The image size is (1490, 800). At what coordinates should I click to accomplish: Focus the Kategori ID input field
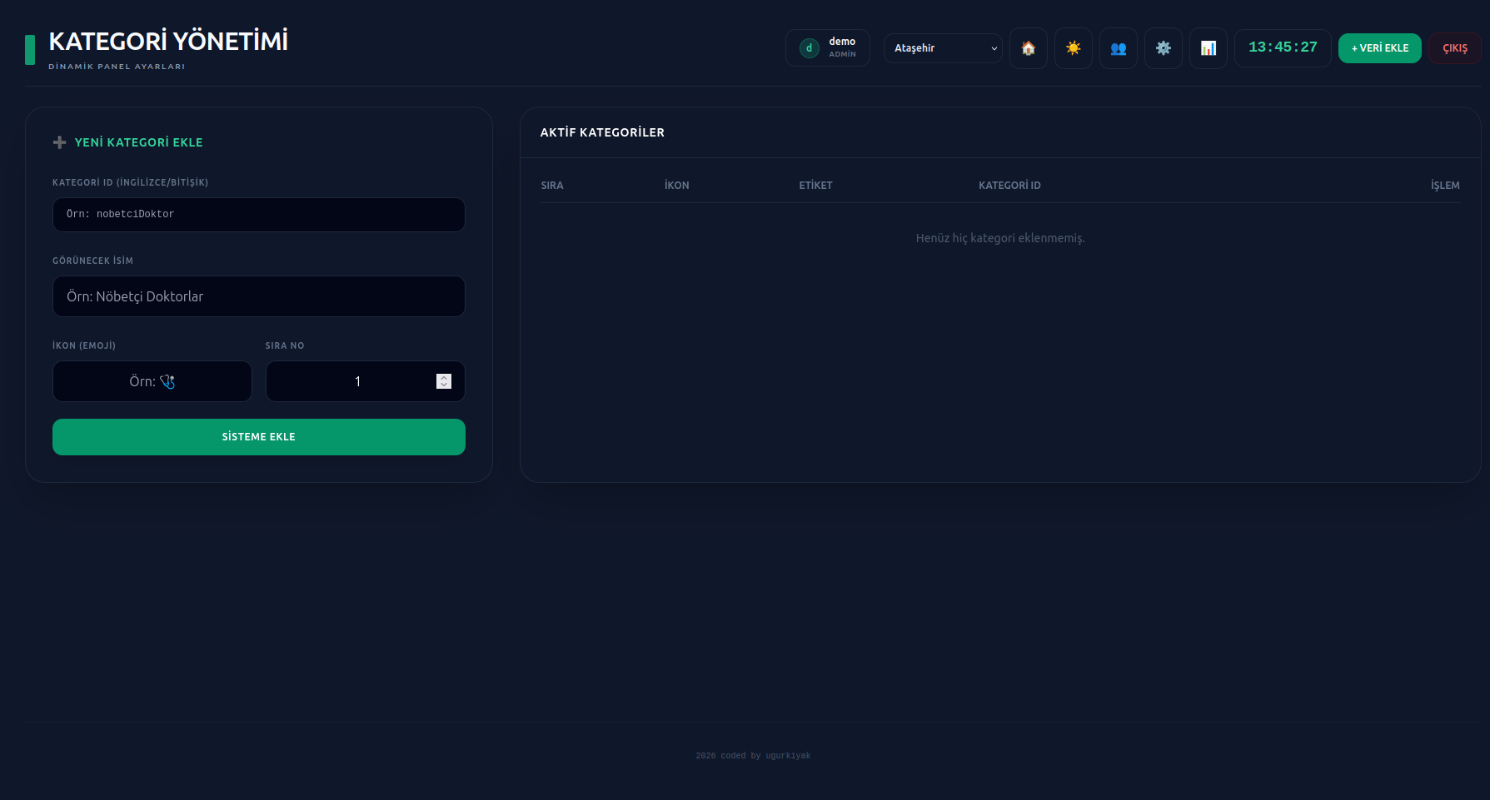[259, 215]
